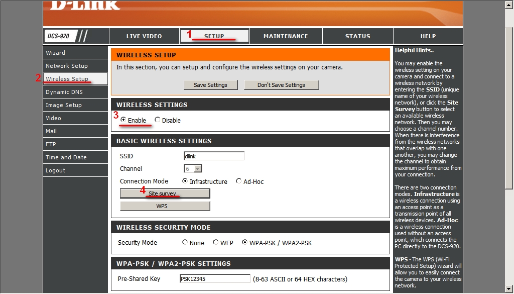Go to the STATUS tab
Screen dimensions: 514x294
[357, 36]
